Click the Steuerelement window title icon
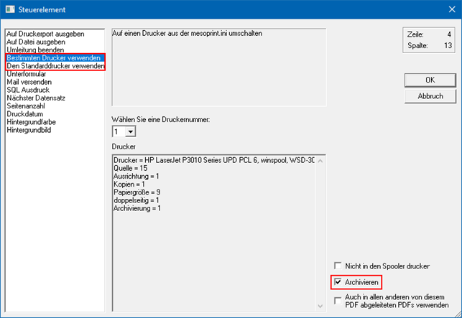This screenshot has height=318, width=462. coord(9,9)
